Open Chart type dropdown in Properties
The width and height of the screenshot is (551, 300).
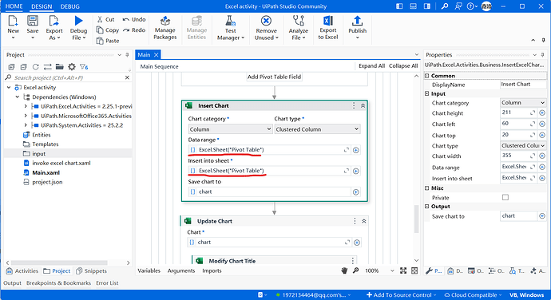523,145
